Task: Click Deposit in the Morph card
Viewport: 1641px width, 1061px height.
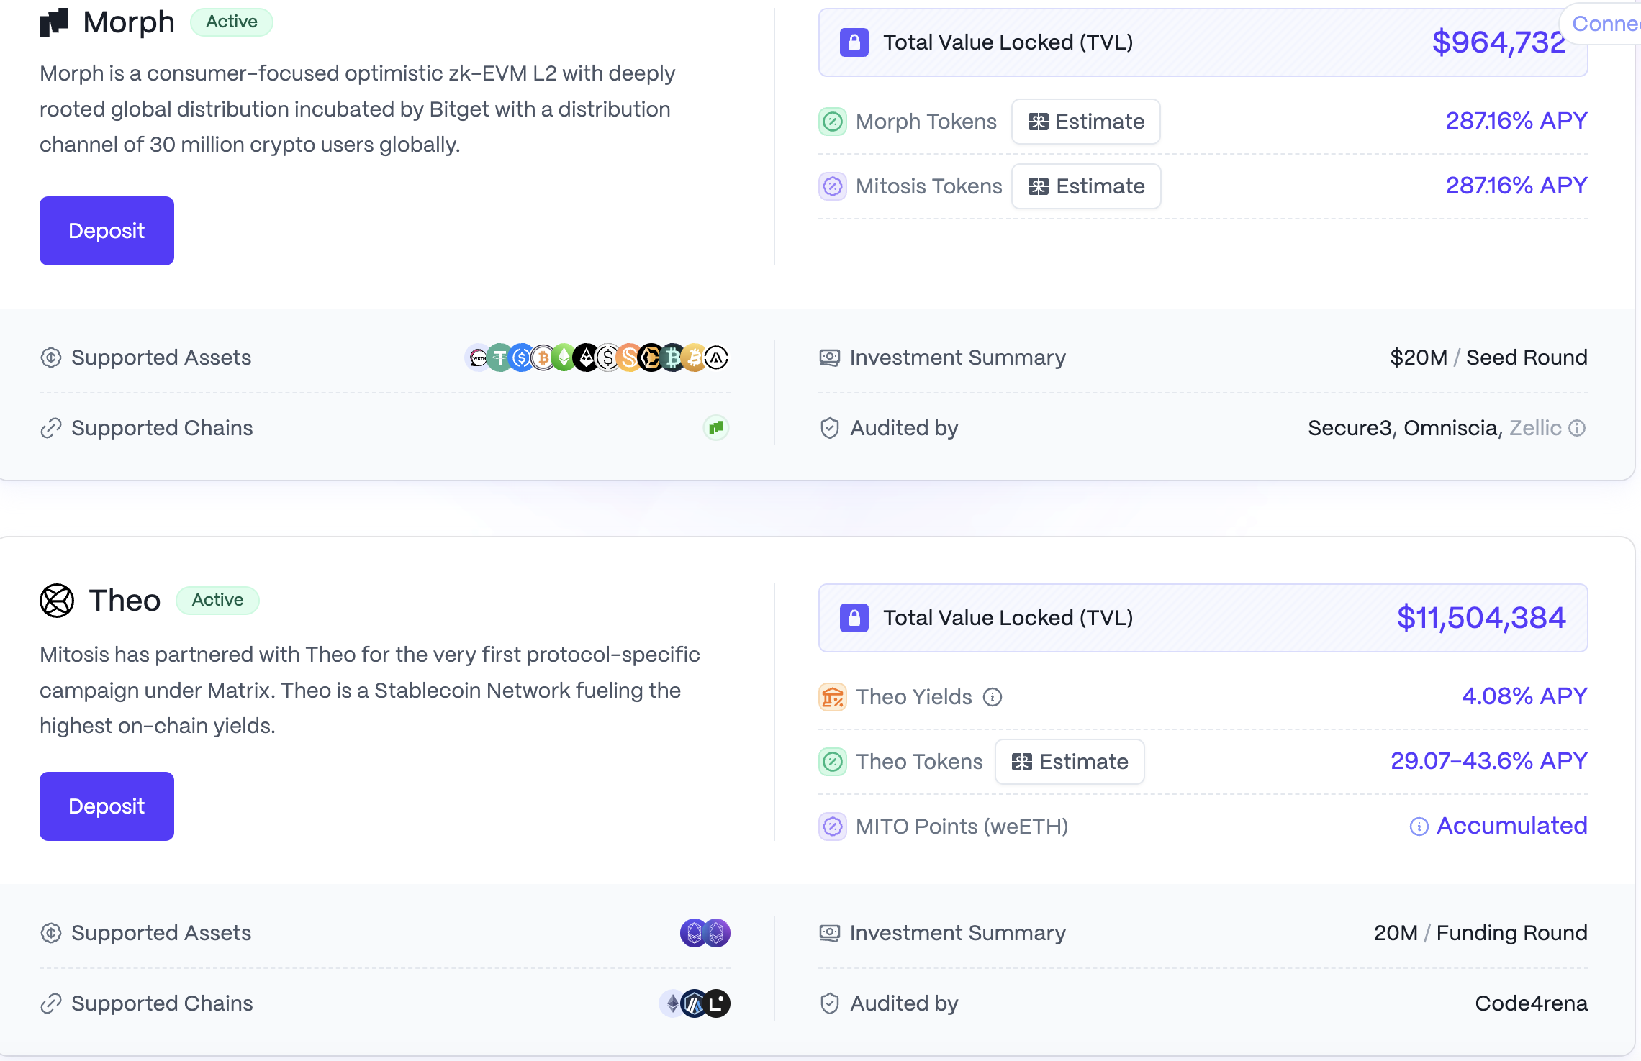Action: coord(107,231)
